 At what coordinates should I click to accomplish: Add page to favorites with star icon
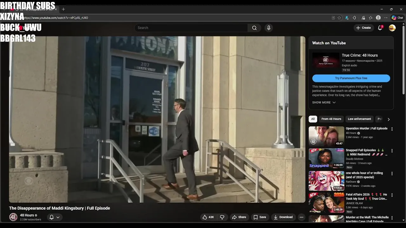[339, 18]
